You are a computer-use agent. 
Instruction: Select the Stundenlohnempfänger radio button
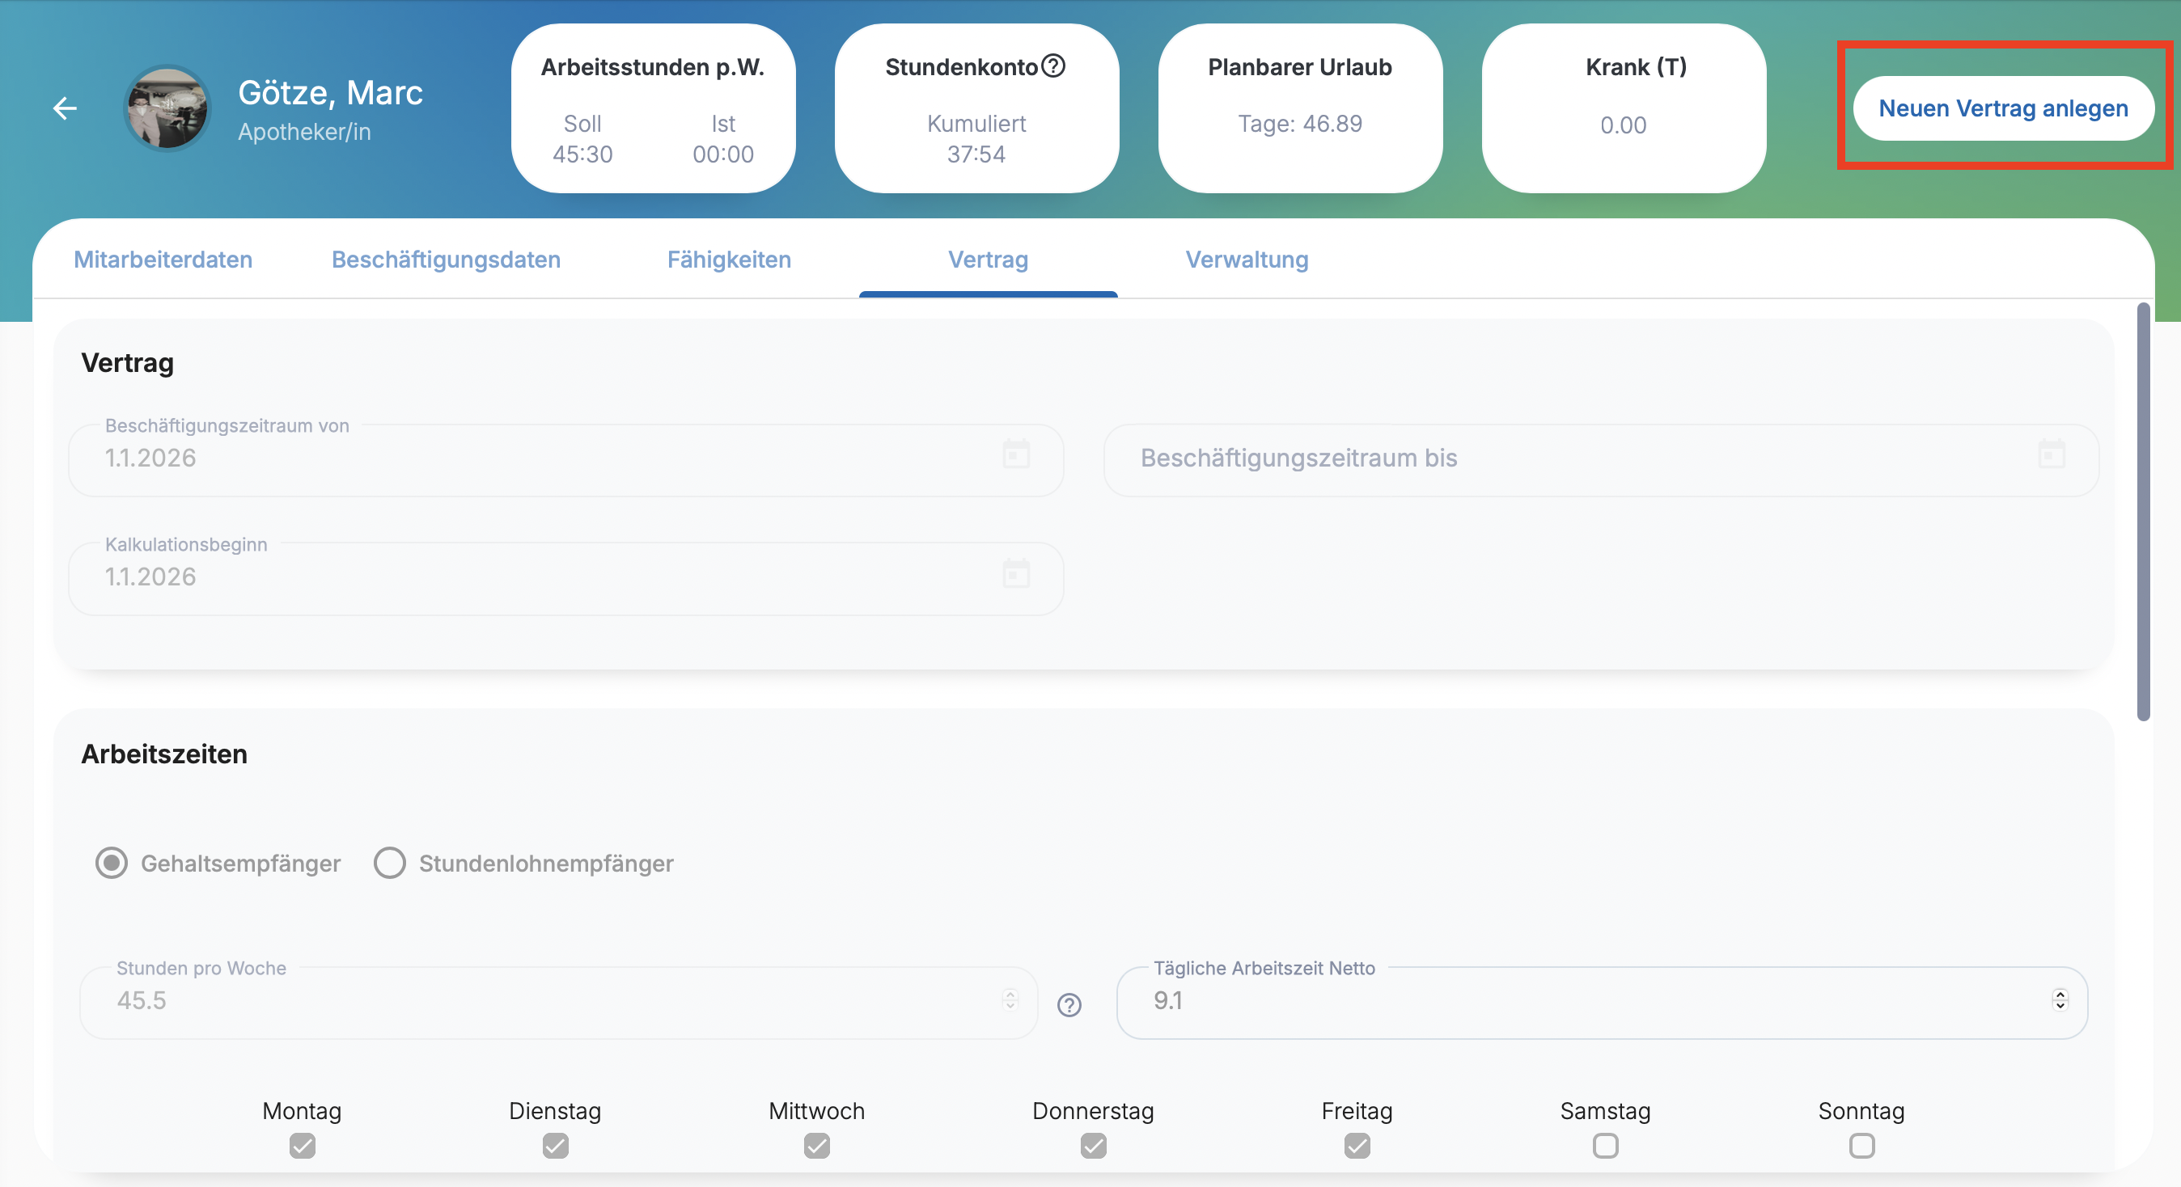389,863
